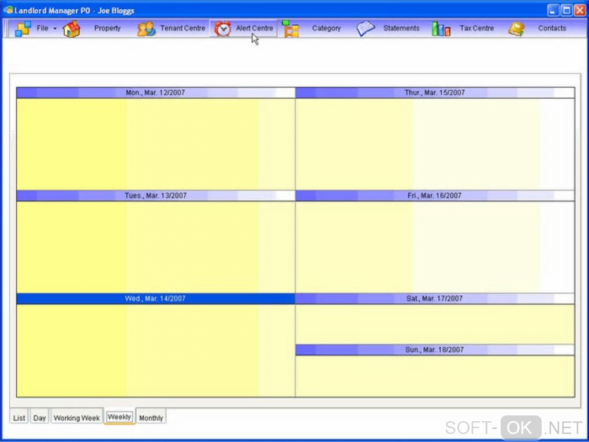Viewport: 589px width, 442px height.
Task: Click the Contacts address book icon
Action: [516, 29]
